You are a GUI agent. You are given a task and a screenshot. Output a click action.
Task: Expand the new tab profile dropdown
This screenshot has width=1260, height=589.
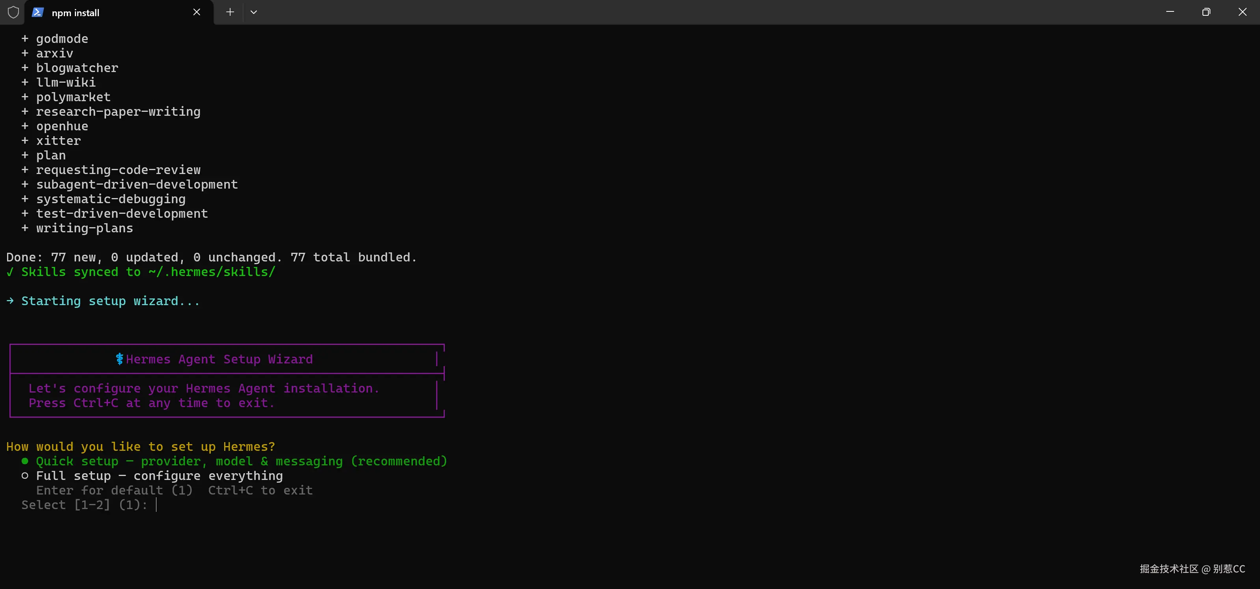(x=253, y=12)
